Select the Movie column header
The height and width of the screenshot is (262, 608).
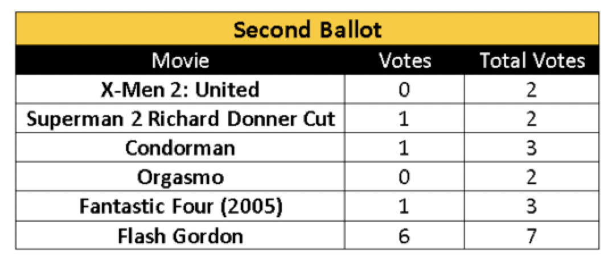tap(180, 60)
